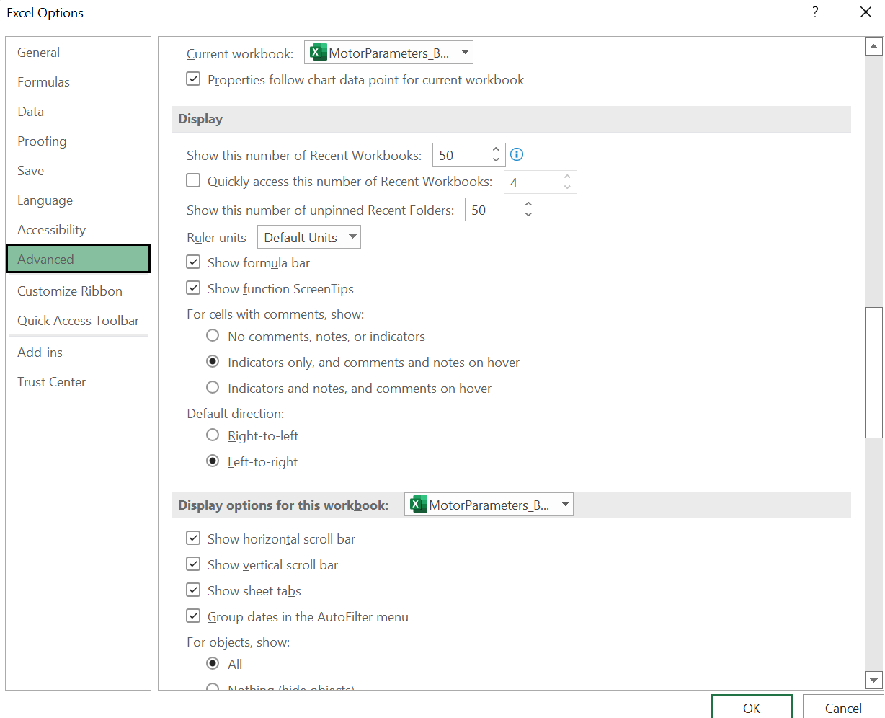This screenshot has height=718, width=885.
Task: Click the help question mark icon
Action: 815,12
